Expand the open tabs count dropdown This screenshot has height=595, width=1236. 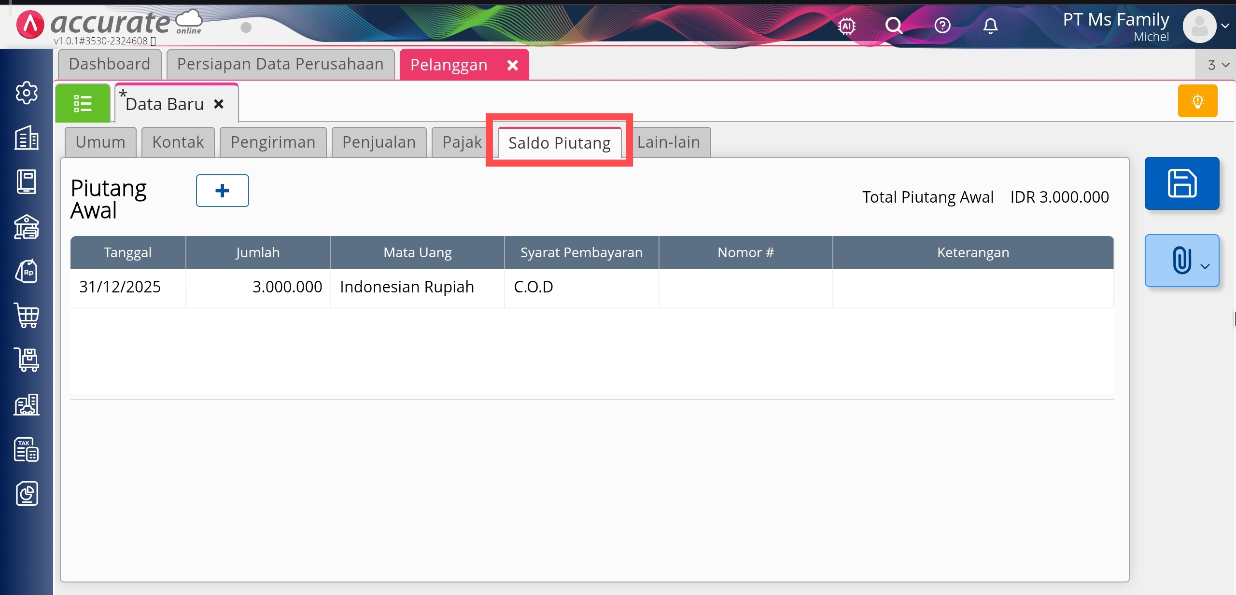(1217, 65)
